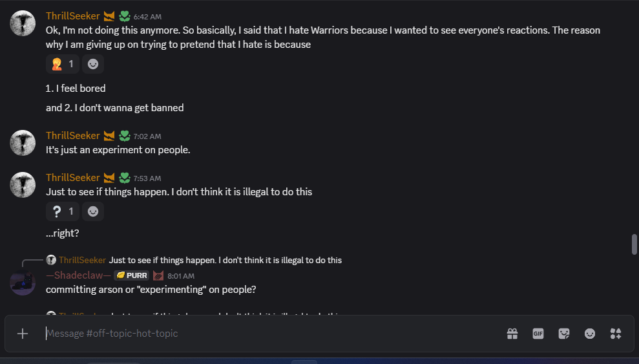
Task: Open the sticker picker
Action: (x=564, y=334)
